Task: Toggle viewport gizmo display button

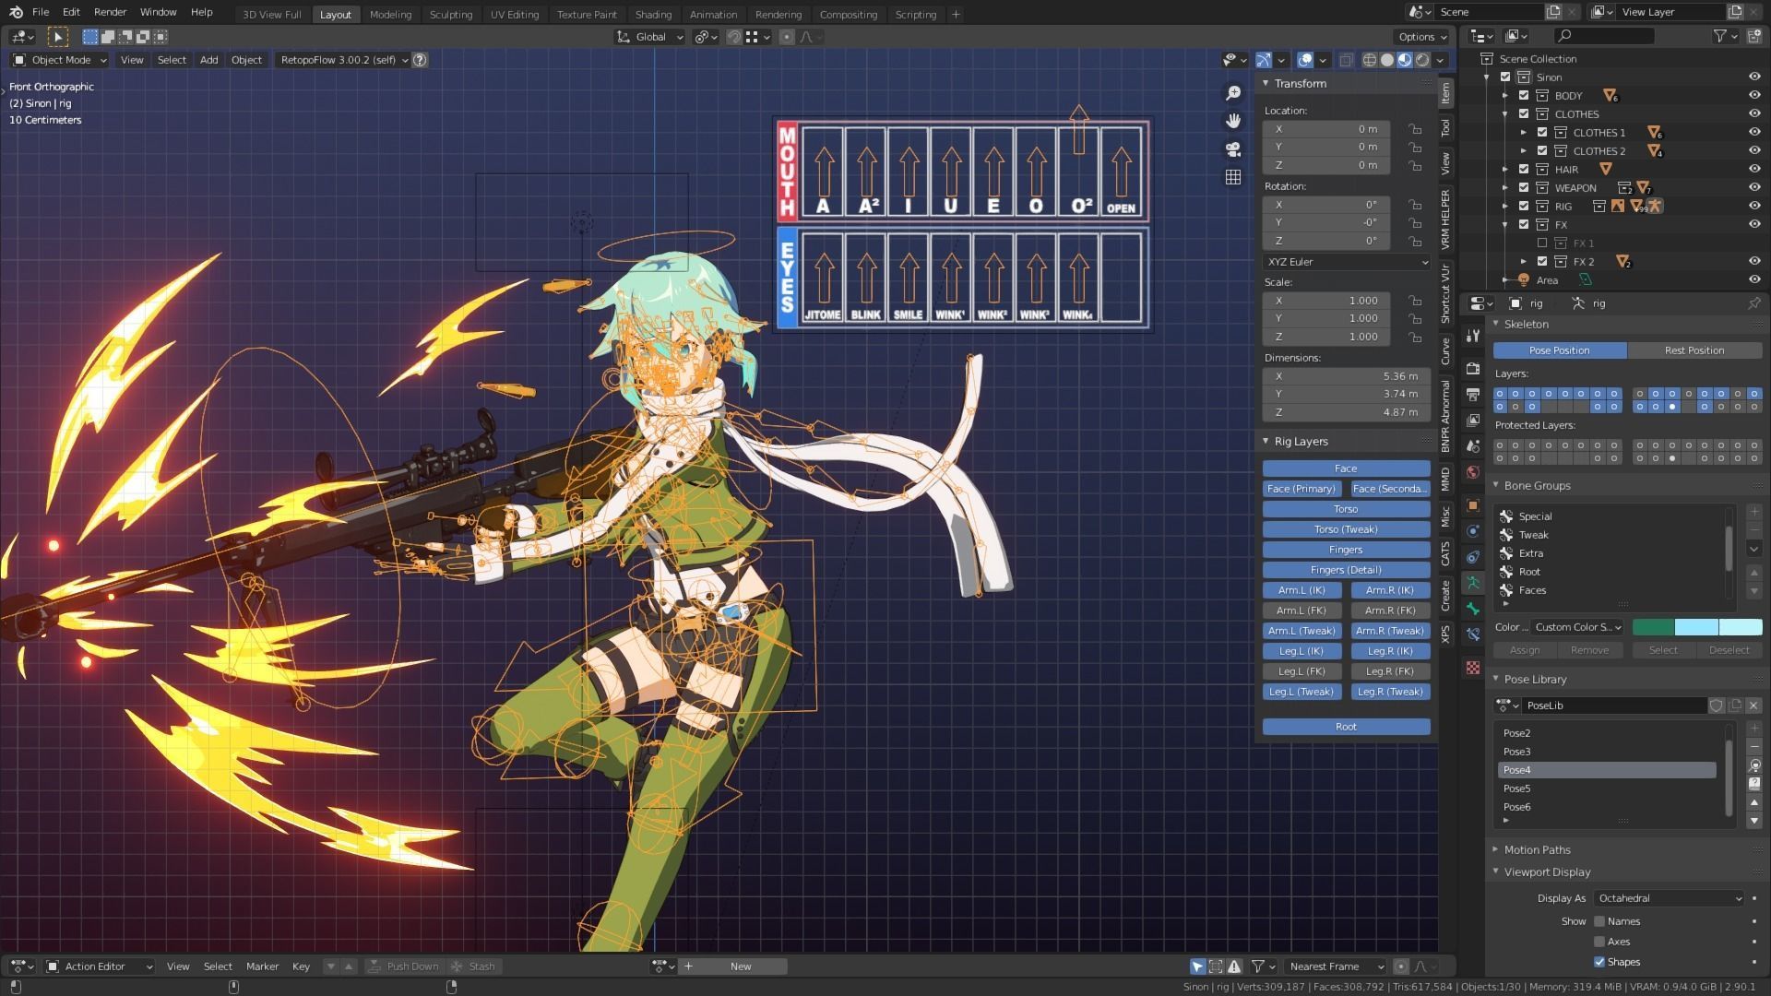Action: coord(1264,60)
